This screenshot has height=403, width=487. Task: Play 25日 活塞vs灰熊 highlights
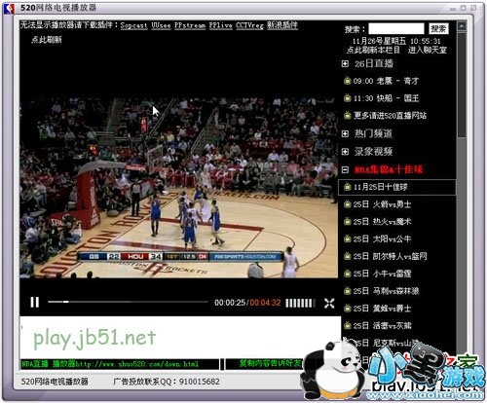382,325
